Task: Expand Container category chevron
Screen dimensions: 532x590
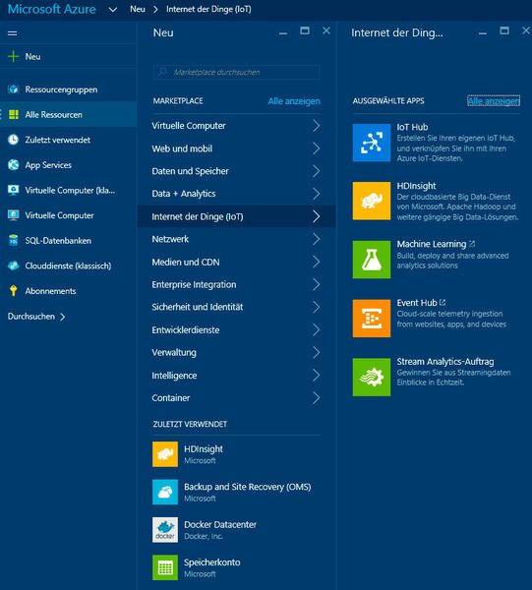Action: [x=317, y=397]
